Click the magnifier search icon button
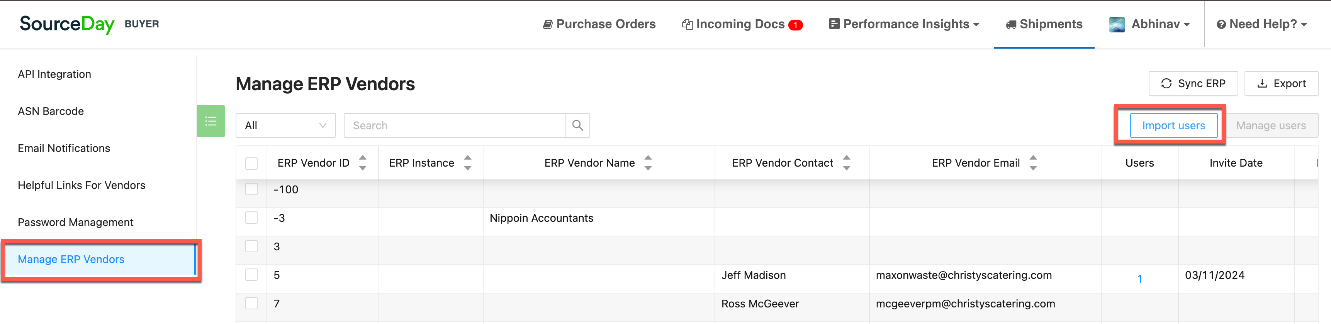This screenshot has height=324, width=1331. pos(578,125)
